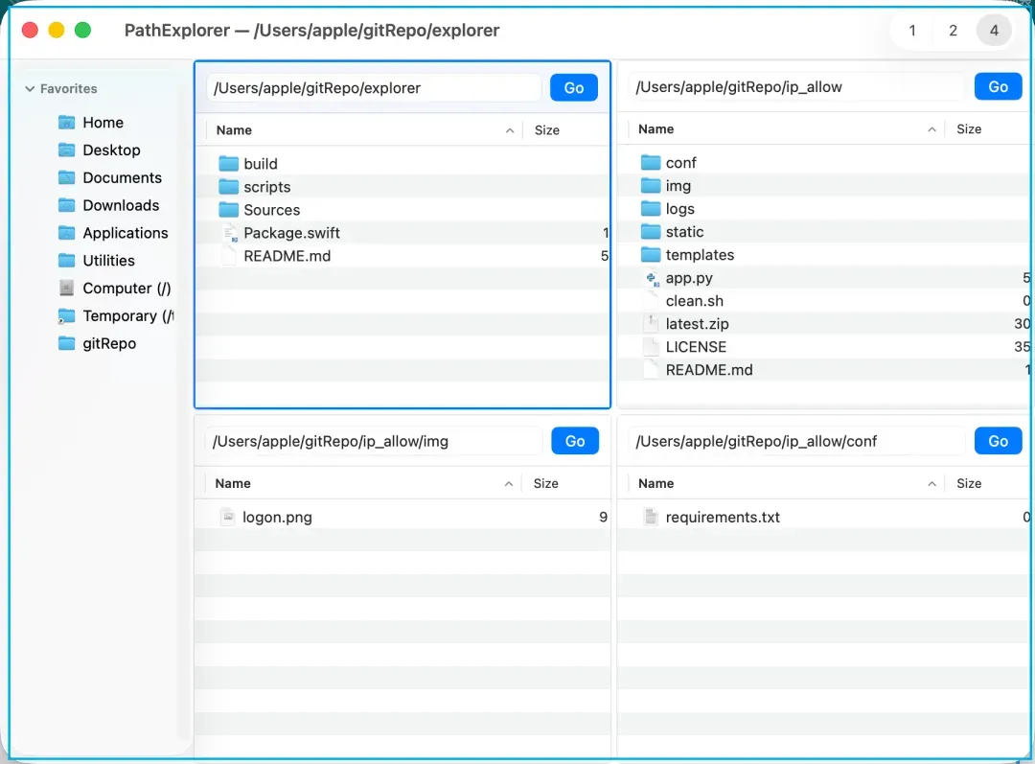Click the logs folder icon
The width and height of the screenshot is (1035, 764).
pos(651,209)
